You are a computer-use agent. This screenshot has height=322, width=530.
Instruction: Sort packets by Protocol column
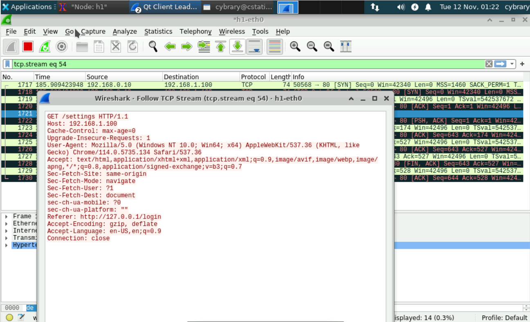click(254, 77)
